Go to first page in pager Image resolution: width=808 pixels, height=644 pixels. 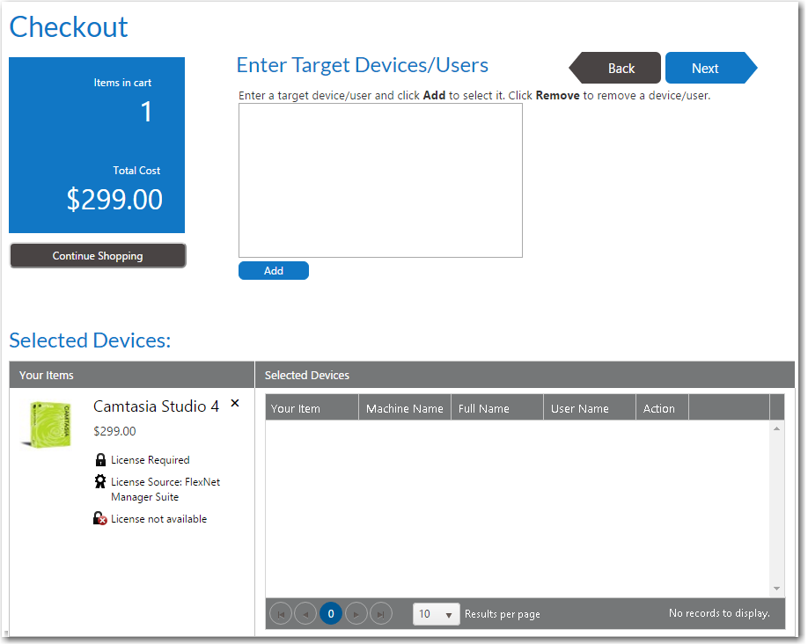[281, 614]
